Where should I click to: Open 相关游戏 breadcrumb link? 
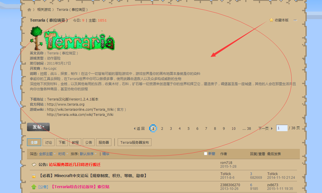pos(44,10)
